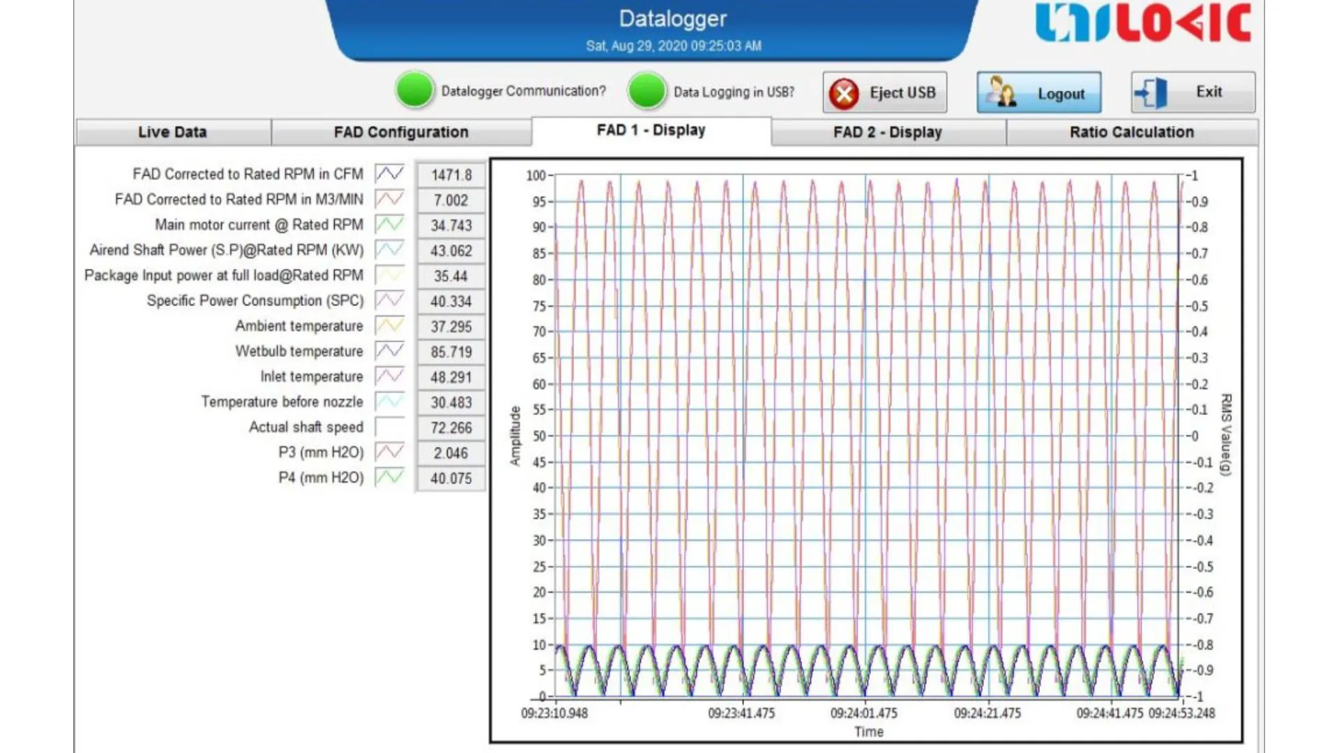Click the Datalogger Communication green indicator
Screen dimensions: 1339x753
click(414, 91)
